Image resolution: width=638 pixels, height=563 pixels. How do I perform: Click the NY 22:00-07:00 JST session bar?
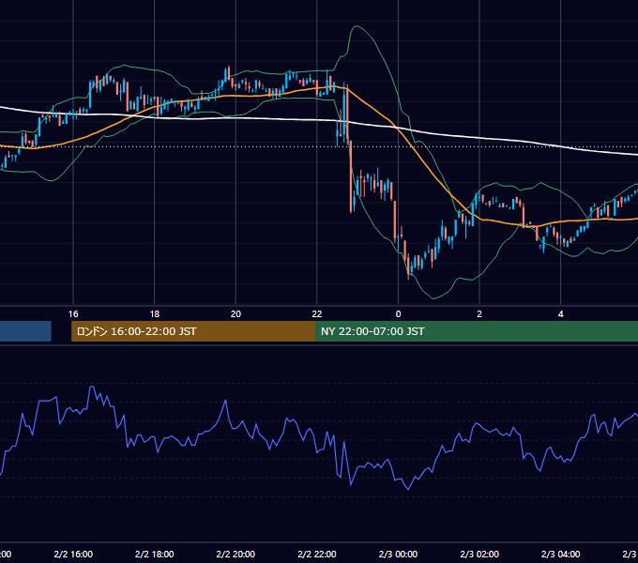pos(477,331)
